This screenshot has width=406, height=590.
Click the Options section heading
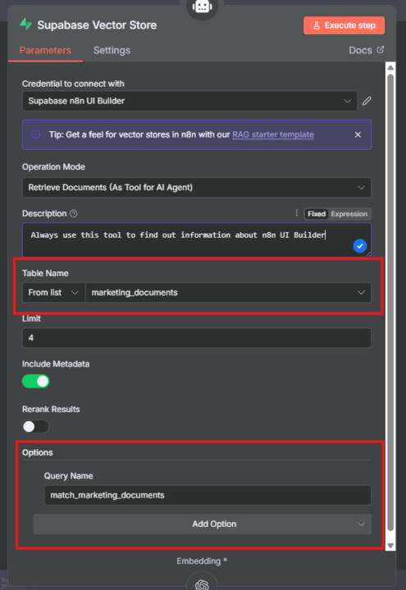[x=37, y=452]
